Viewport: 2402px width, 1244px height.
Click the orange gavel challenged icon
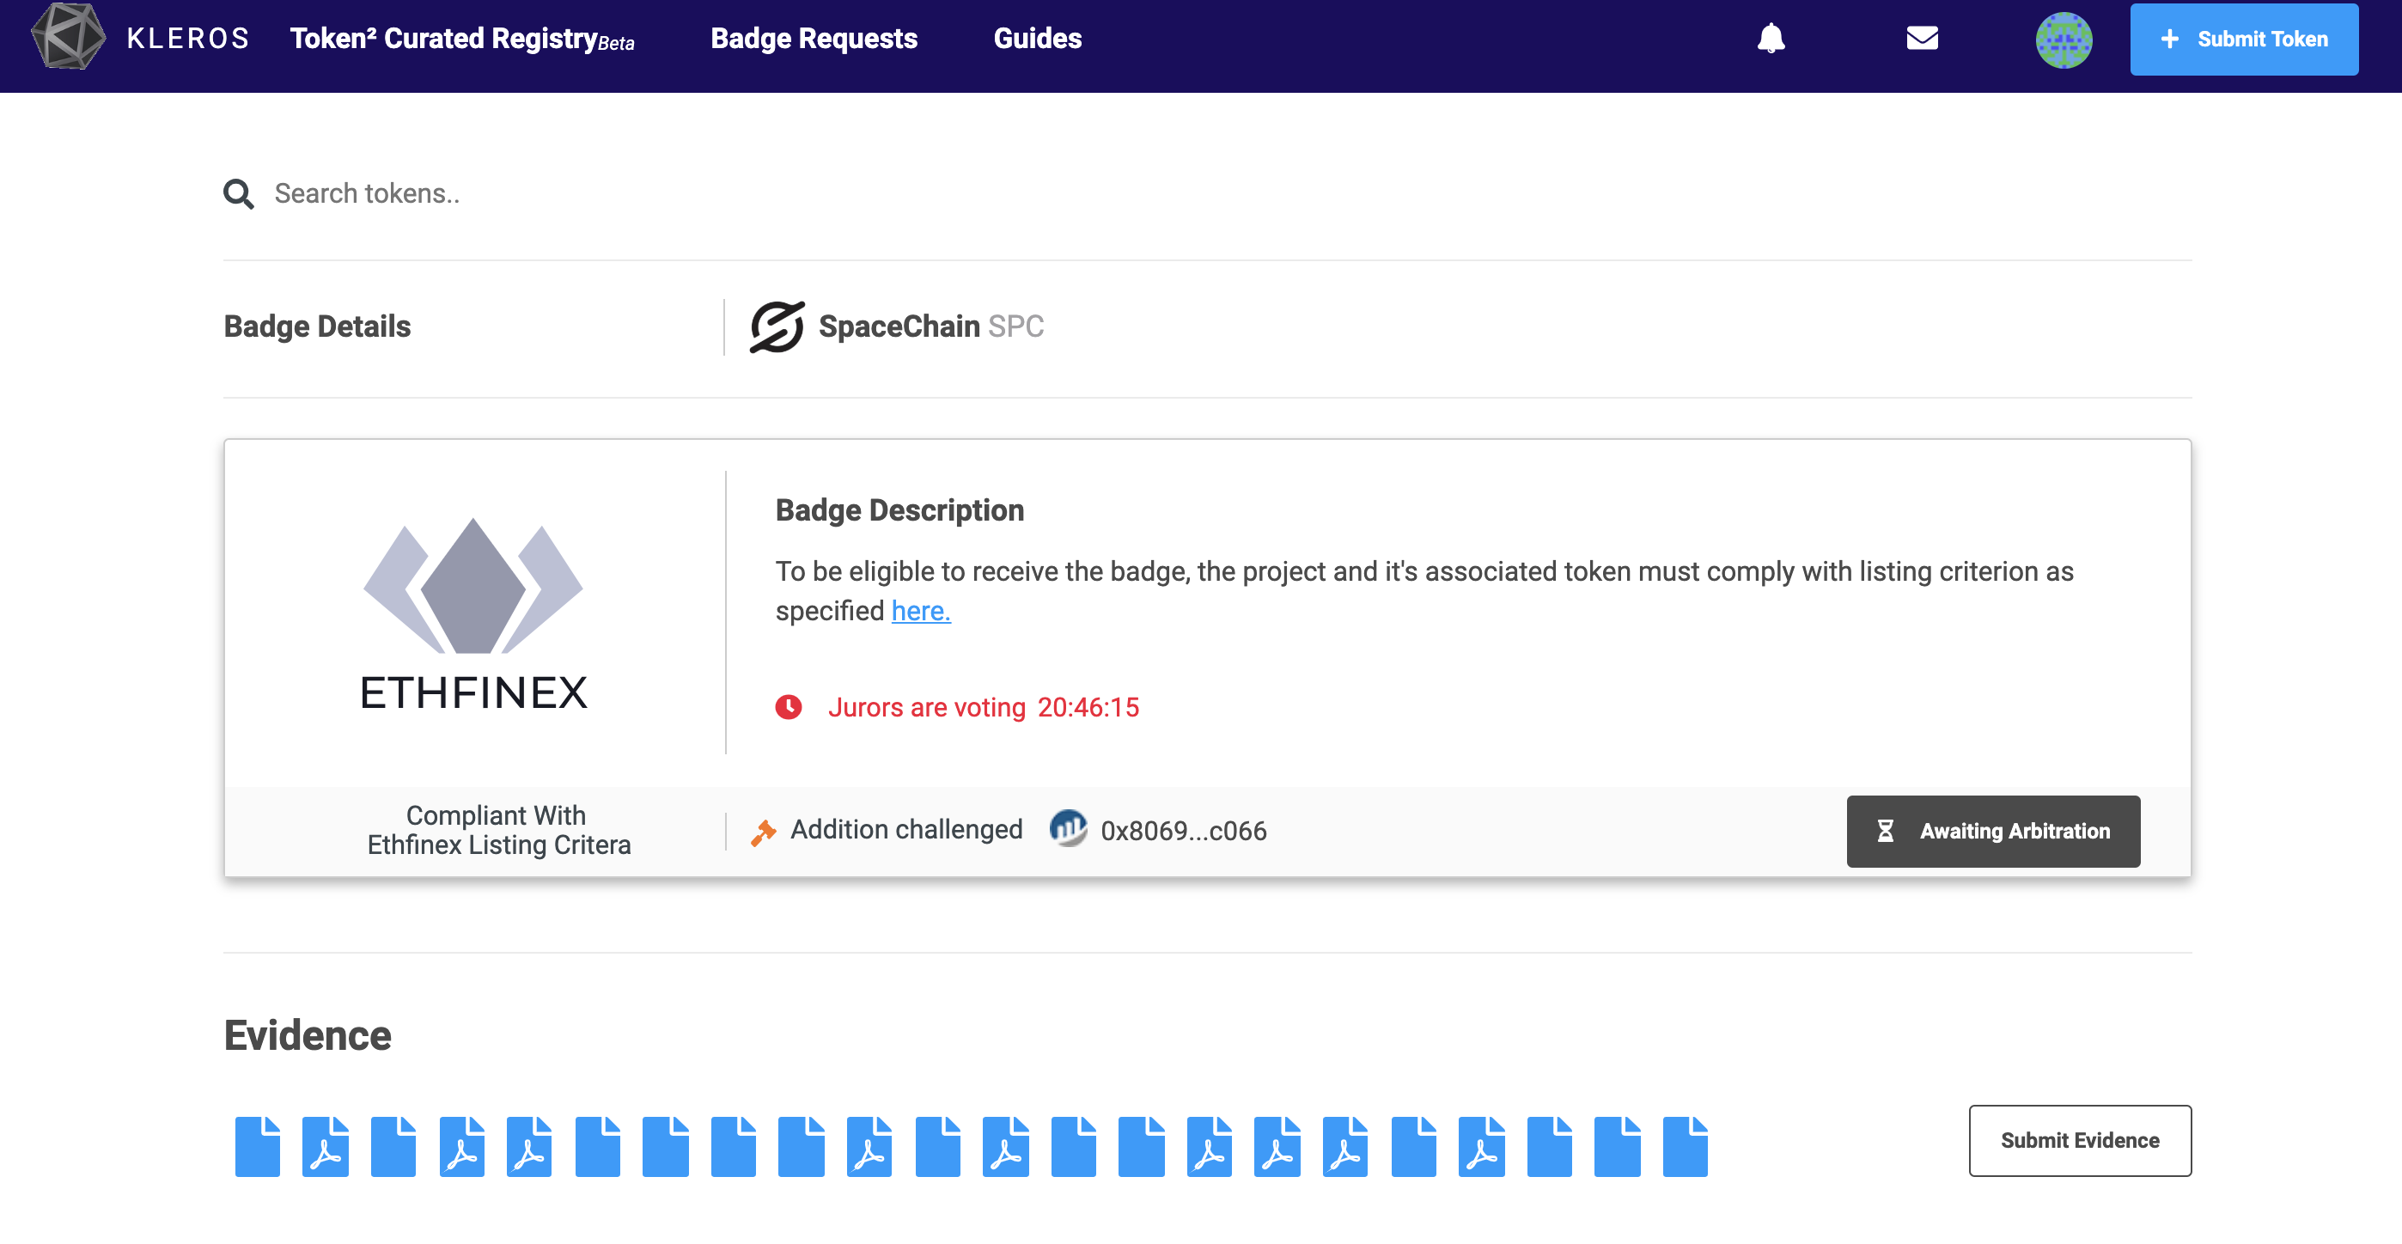click(x=763, y=832)
